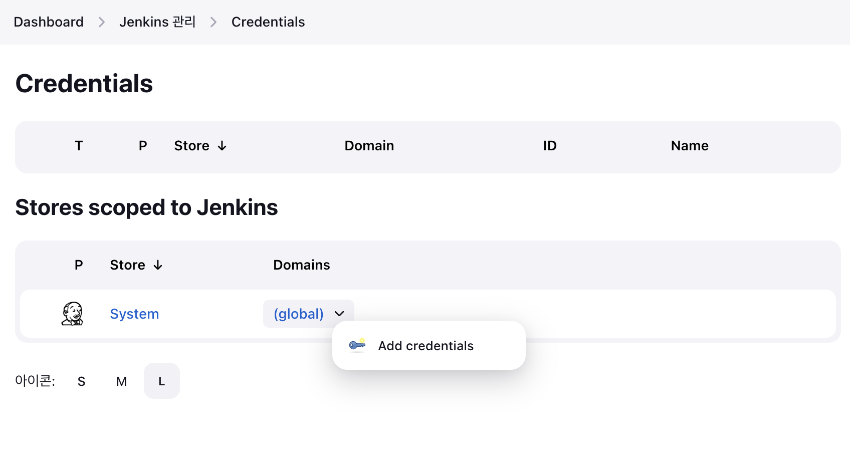Viewport: 850px width, 471px height.
Task: Click the key icon beside Add credentials
Action: click(357, 345)
